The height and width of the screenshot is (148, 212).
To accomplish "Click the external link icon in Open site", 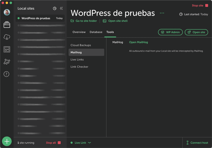I will [189, 32].
